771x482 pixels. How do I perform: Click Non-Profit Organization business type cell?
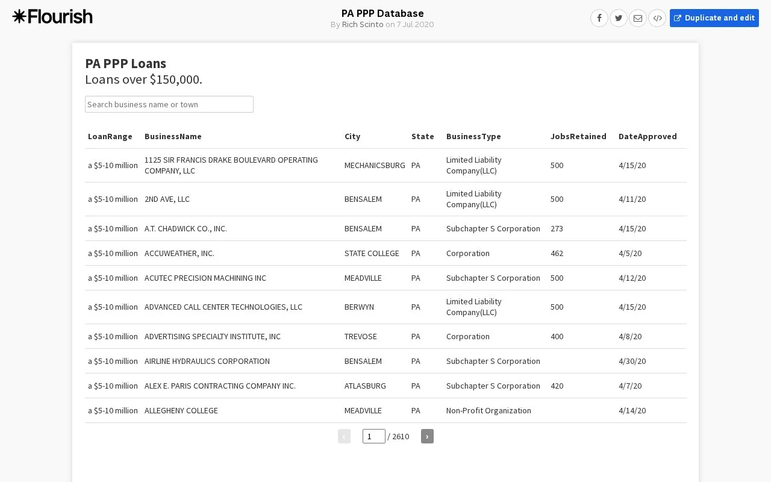[x=489, y=410]
